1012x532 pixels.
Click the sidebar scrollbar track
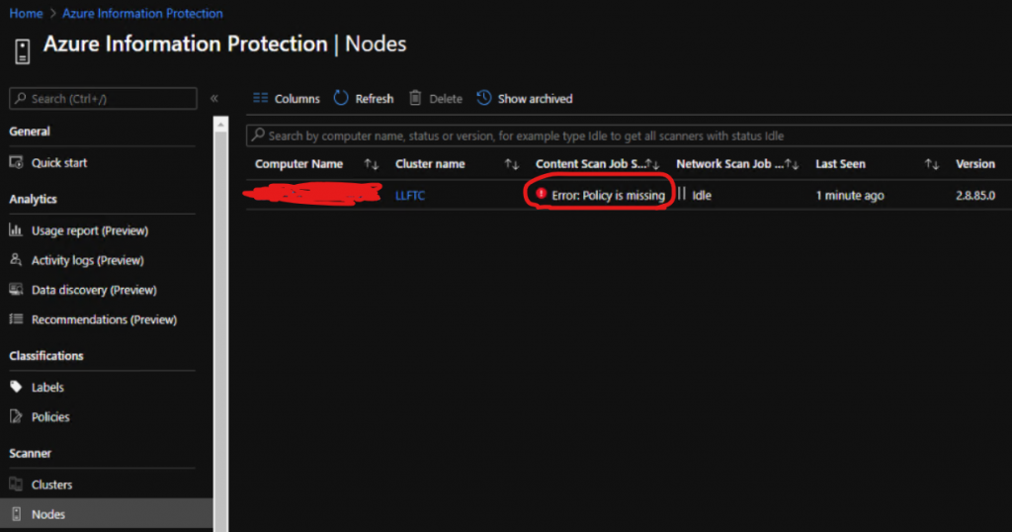coord(220,331)
